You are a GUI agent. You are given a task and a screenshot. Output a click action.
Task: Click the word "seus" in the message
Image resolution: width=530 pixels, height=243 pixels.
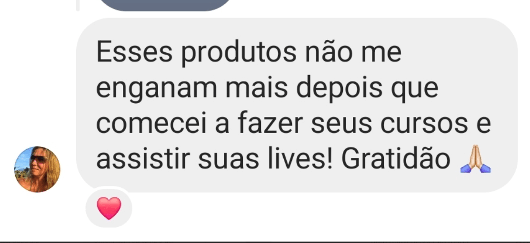341,124
